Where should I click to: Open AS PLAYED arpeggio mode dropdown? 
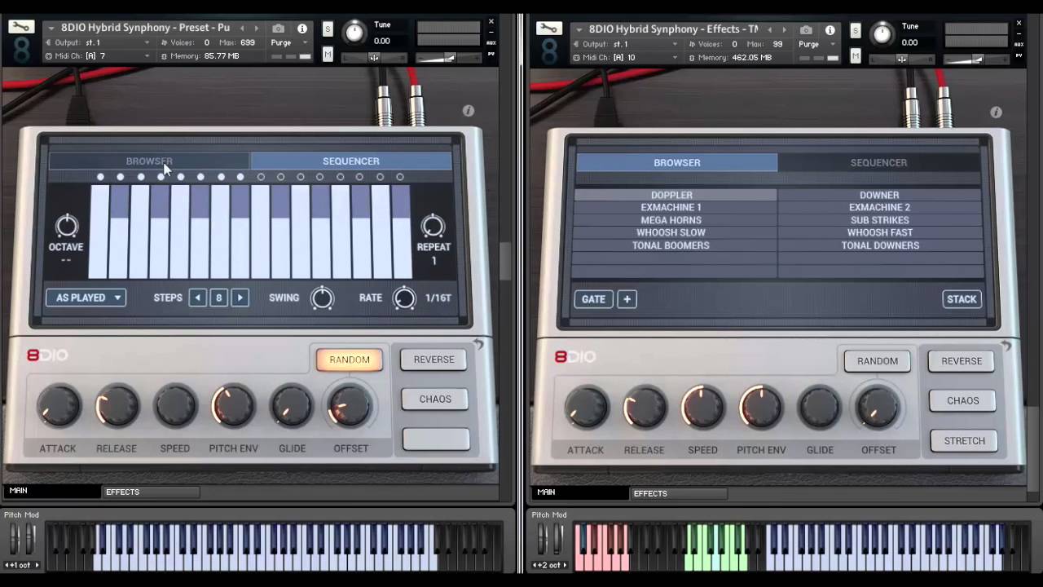point(86,298)
